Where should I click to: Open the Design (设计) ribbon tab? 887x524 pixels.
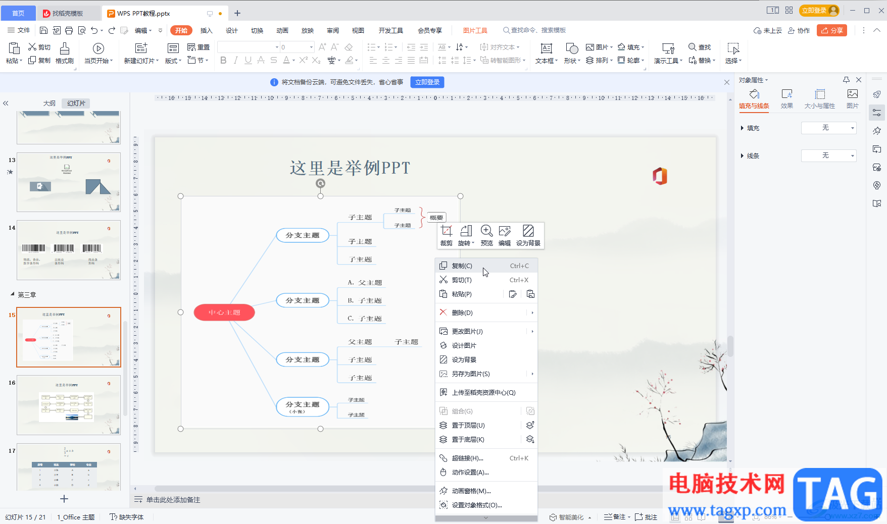coord(231,30)
